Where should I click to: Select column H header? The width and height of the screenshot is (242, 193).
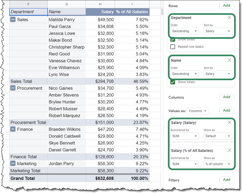[x=100, y=4]
